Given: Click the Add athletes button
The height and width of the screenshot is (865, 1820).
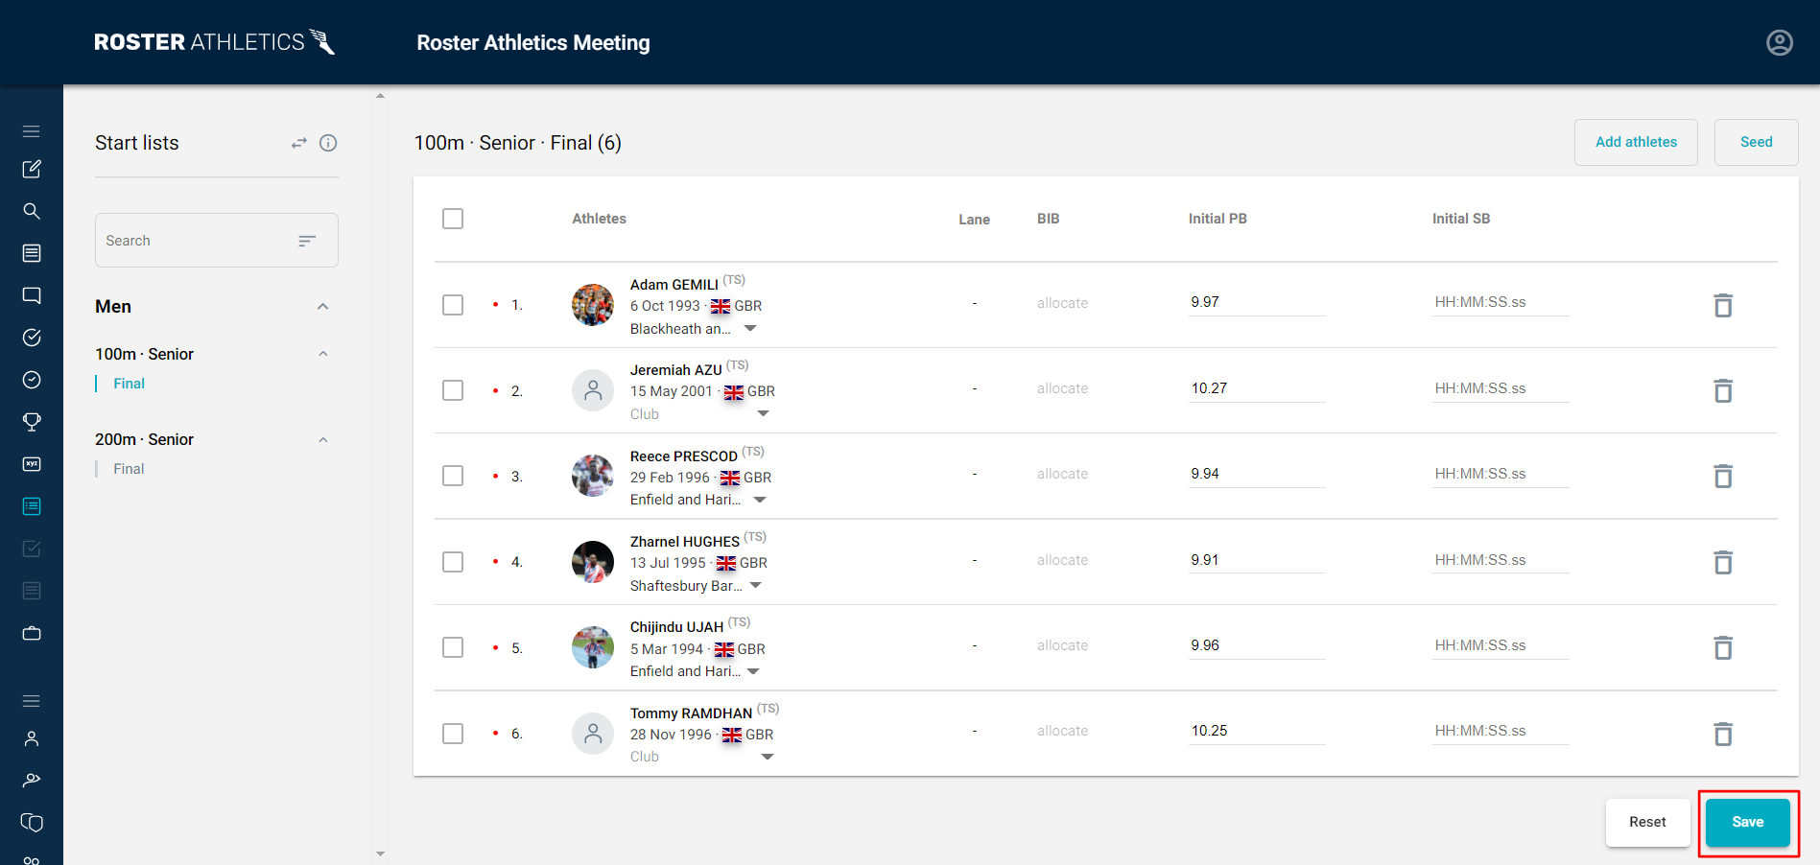Looking at the screenshot, I should tap(1635, 142).
